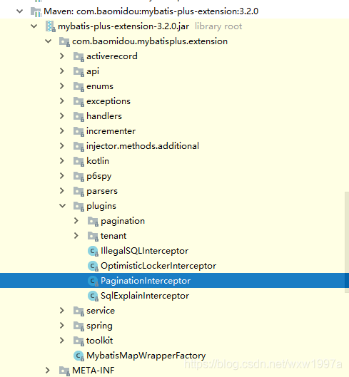Select the SqlExplainInterceptor class
349x377 pixels.
(x=145, y=296)
